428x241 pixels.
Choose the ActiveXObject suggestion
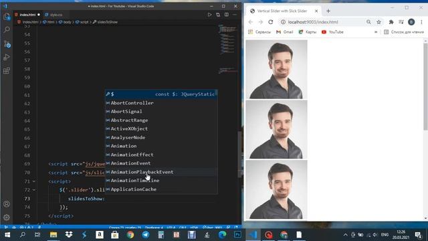click(161, 129)
